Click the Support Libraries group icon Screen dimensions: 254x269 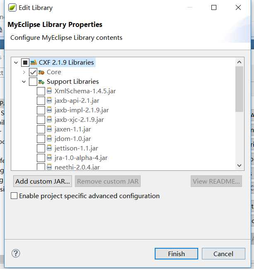(x=41, y=82)
